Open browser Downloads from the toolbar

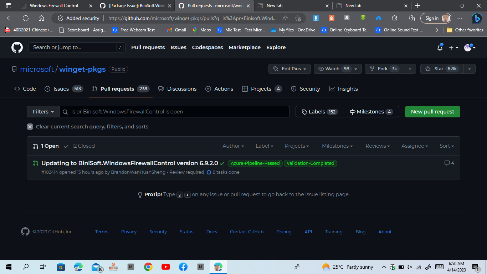coord(316,18)
